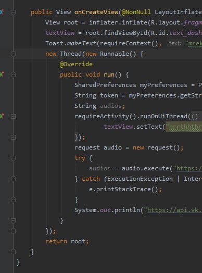Click the onCreateView method name
Image resolution: width=202 pixels, height=273 pixels.
(x=96, y=12)
